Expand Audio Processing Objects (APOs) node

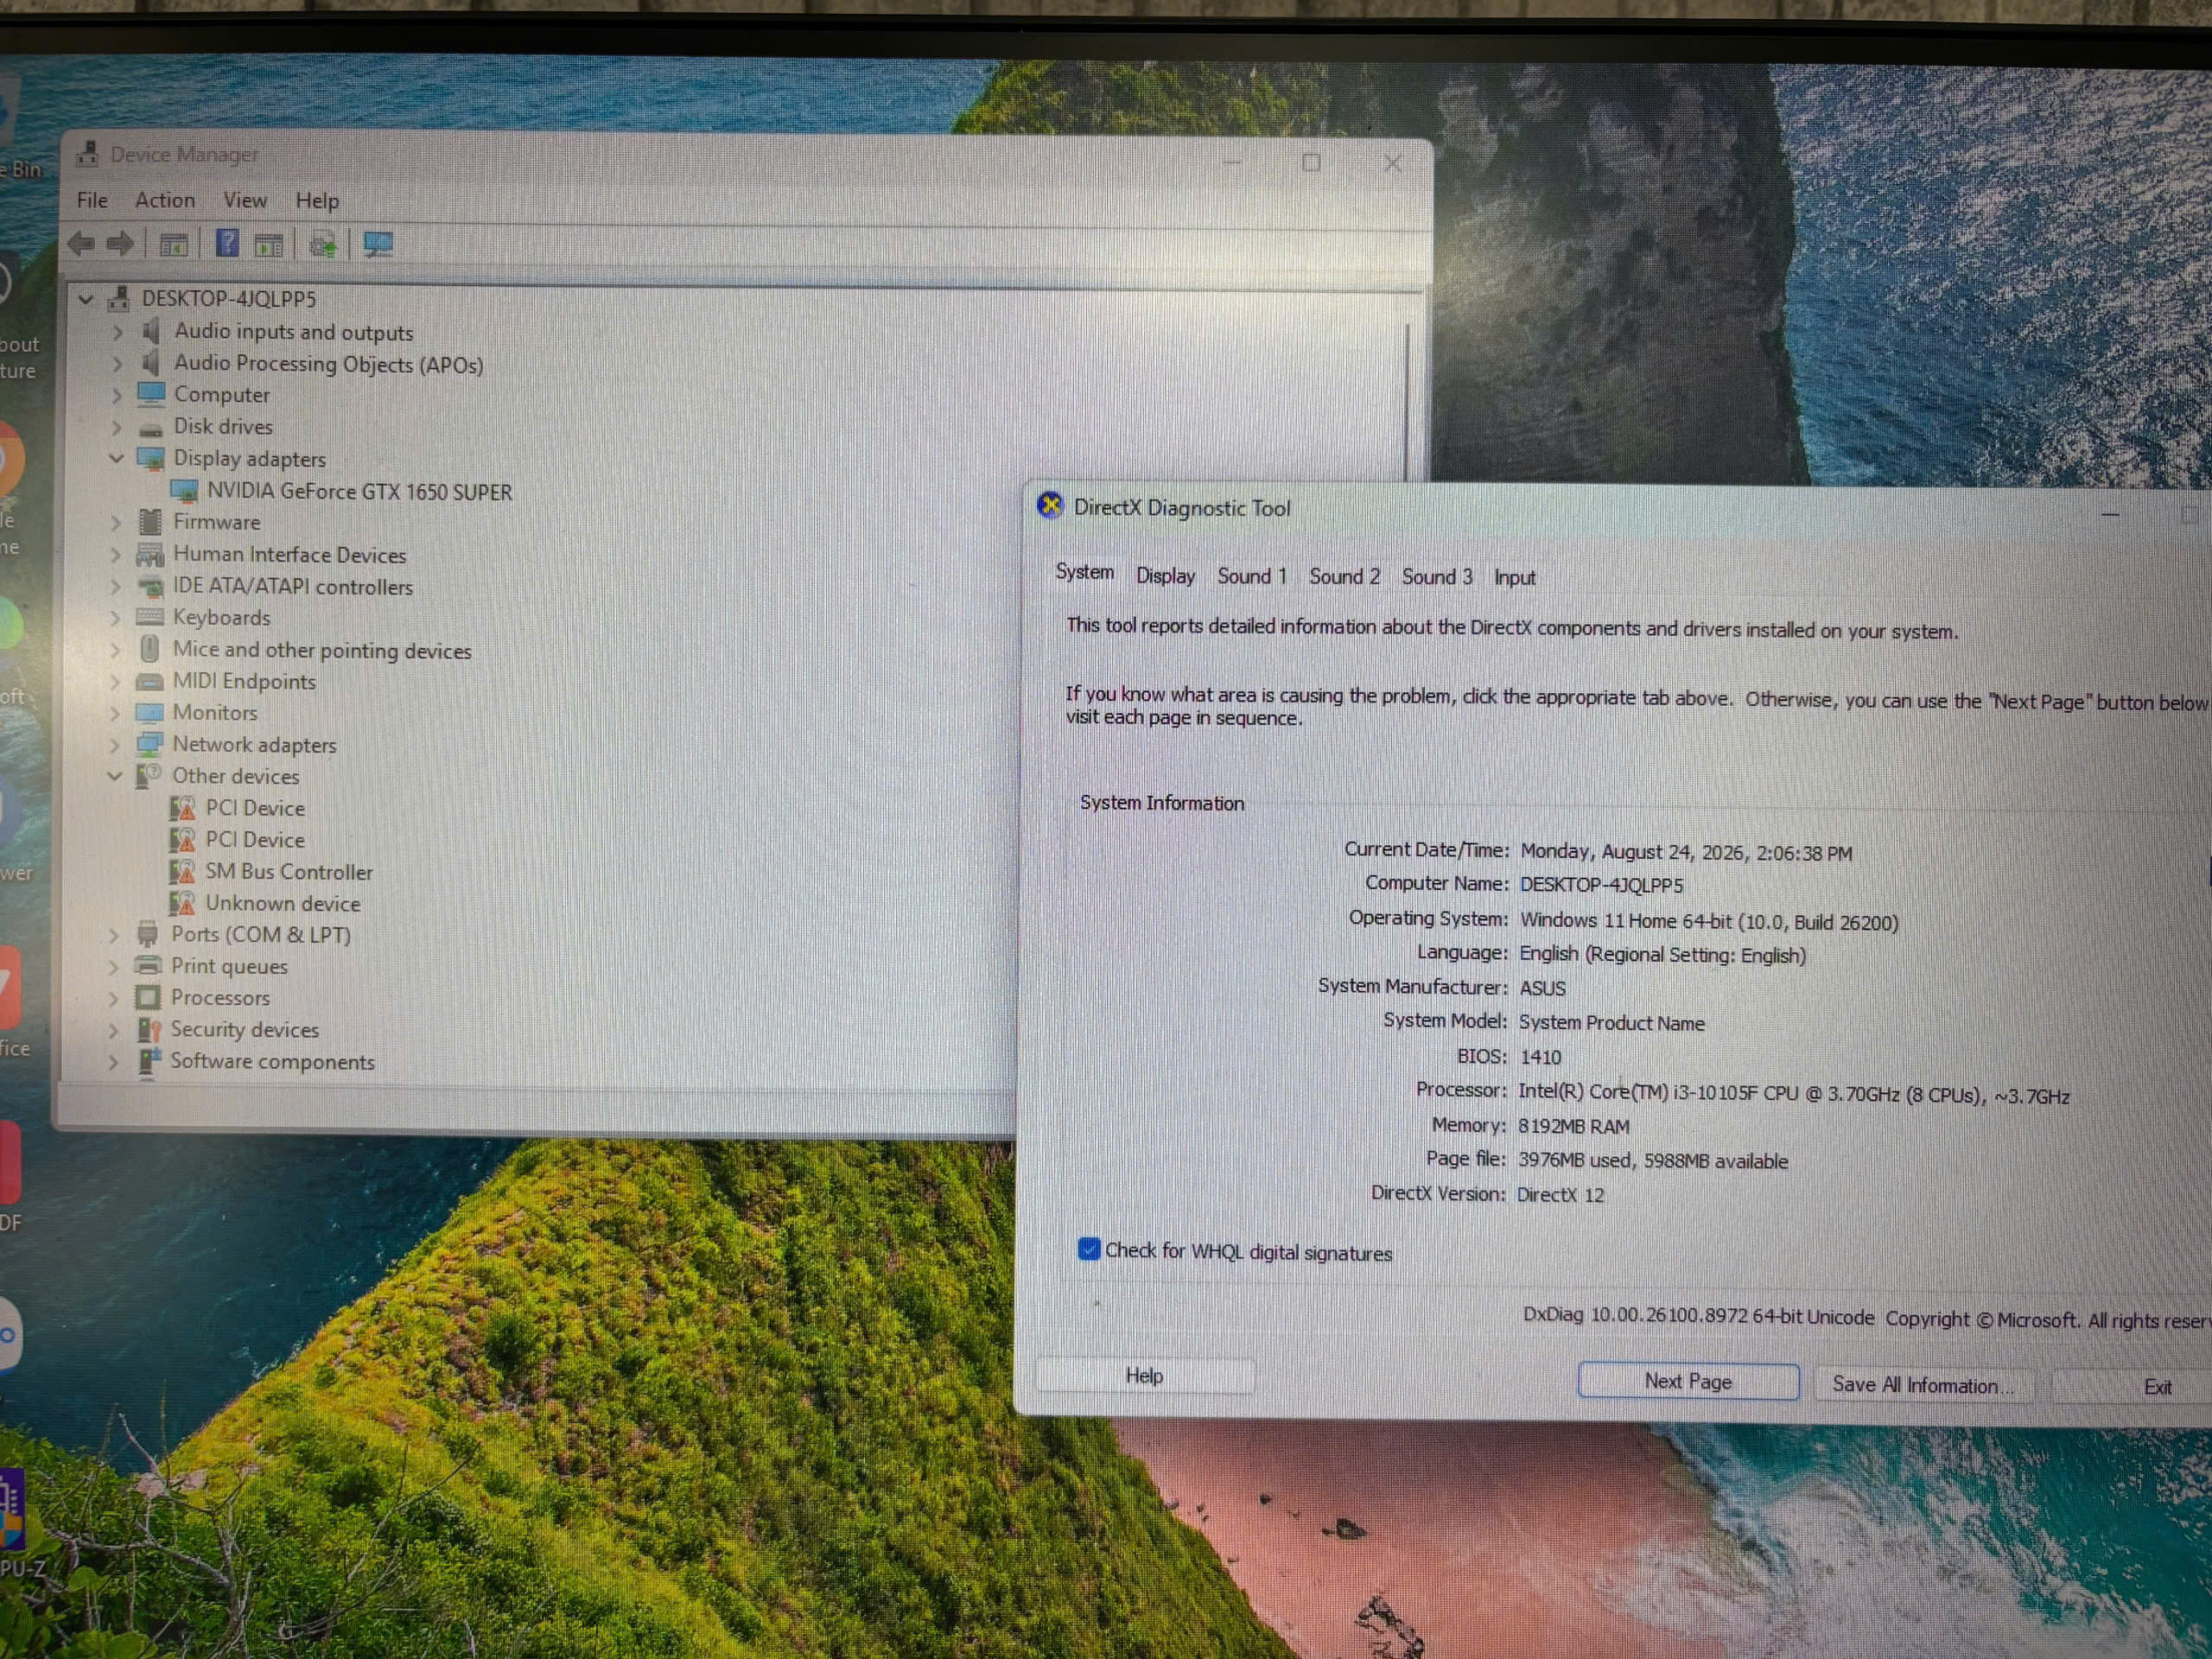click(118, 363)
